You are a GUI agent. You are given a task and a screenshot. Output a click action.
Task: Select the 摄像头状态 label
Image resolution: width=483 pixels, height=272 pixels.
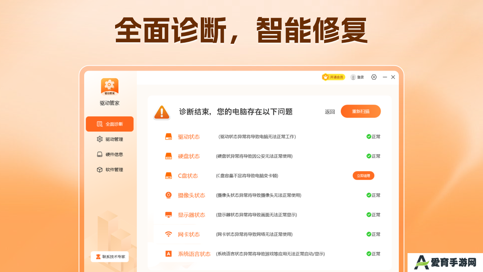click(192, 195)
